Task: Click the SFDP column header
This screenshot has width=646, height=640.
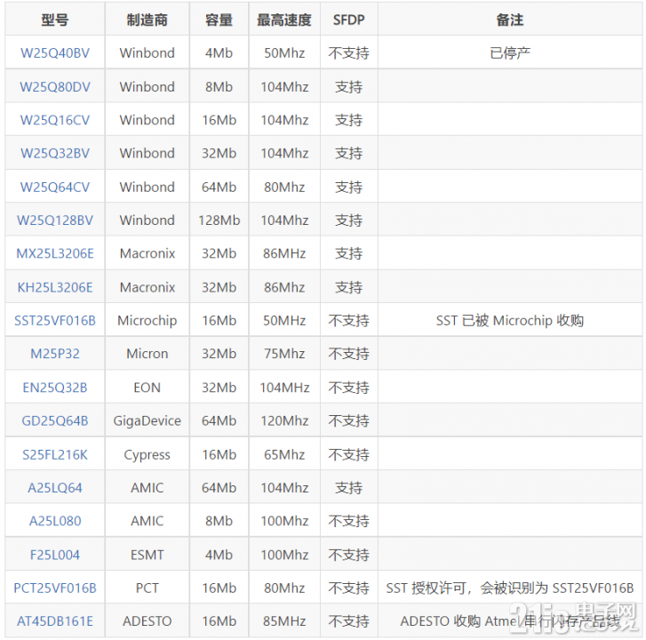Action: click(x=349, y=20)
